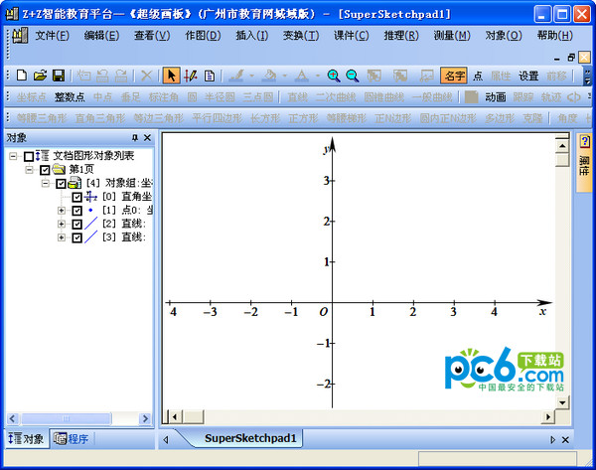Collapse the [4] 对象组 node
The image size is (596, 470).
tap(46, 183)
